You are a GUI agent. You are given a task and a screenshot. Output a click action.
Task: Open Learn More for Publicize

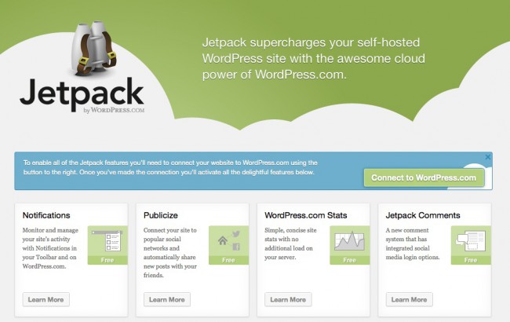pyautogui.click(x=167, y=299)
